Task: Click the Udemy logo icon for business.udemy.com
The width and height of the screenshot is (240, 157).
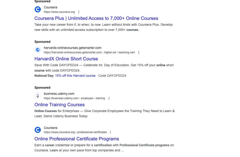Action: (x=38, y=96)
